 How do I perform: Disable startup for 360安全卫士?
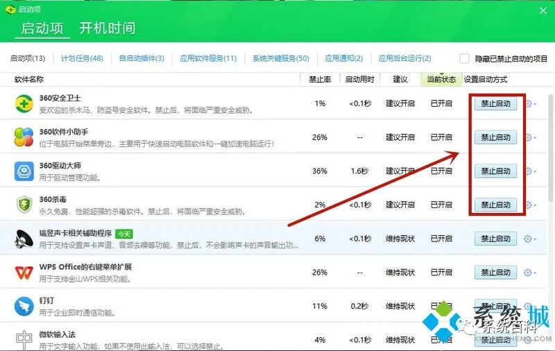(x=495, y=103)
